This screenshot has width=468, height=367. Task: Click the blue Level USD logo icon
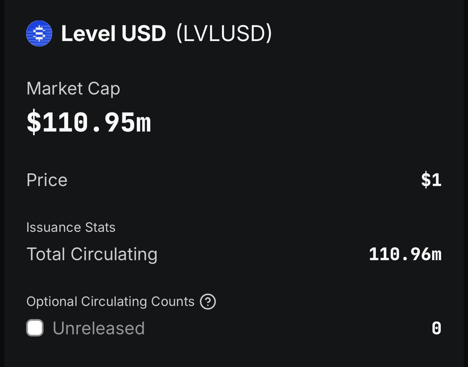[x=39, y=34]
